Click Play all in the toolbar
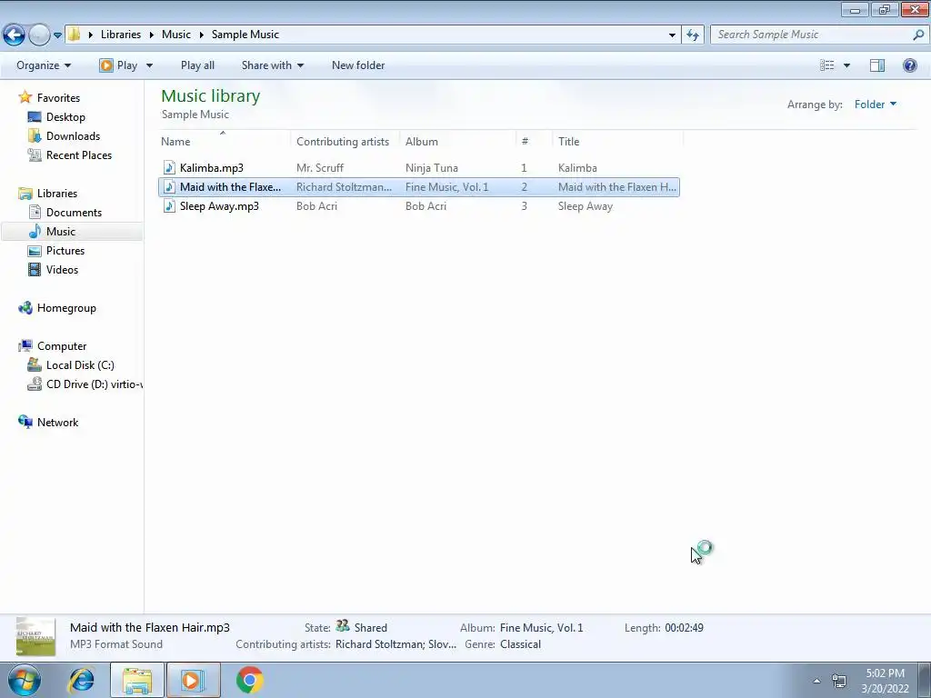The width and height of the screenshot is (931, 698). (197, 65)
